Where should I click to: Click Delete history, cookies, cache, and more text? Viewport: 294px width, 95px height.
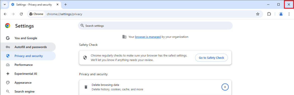(x=117, y=89)
